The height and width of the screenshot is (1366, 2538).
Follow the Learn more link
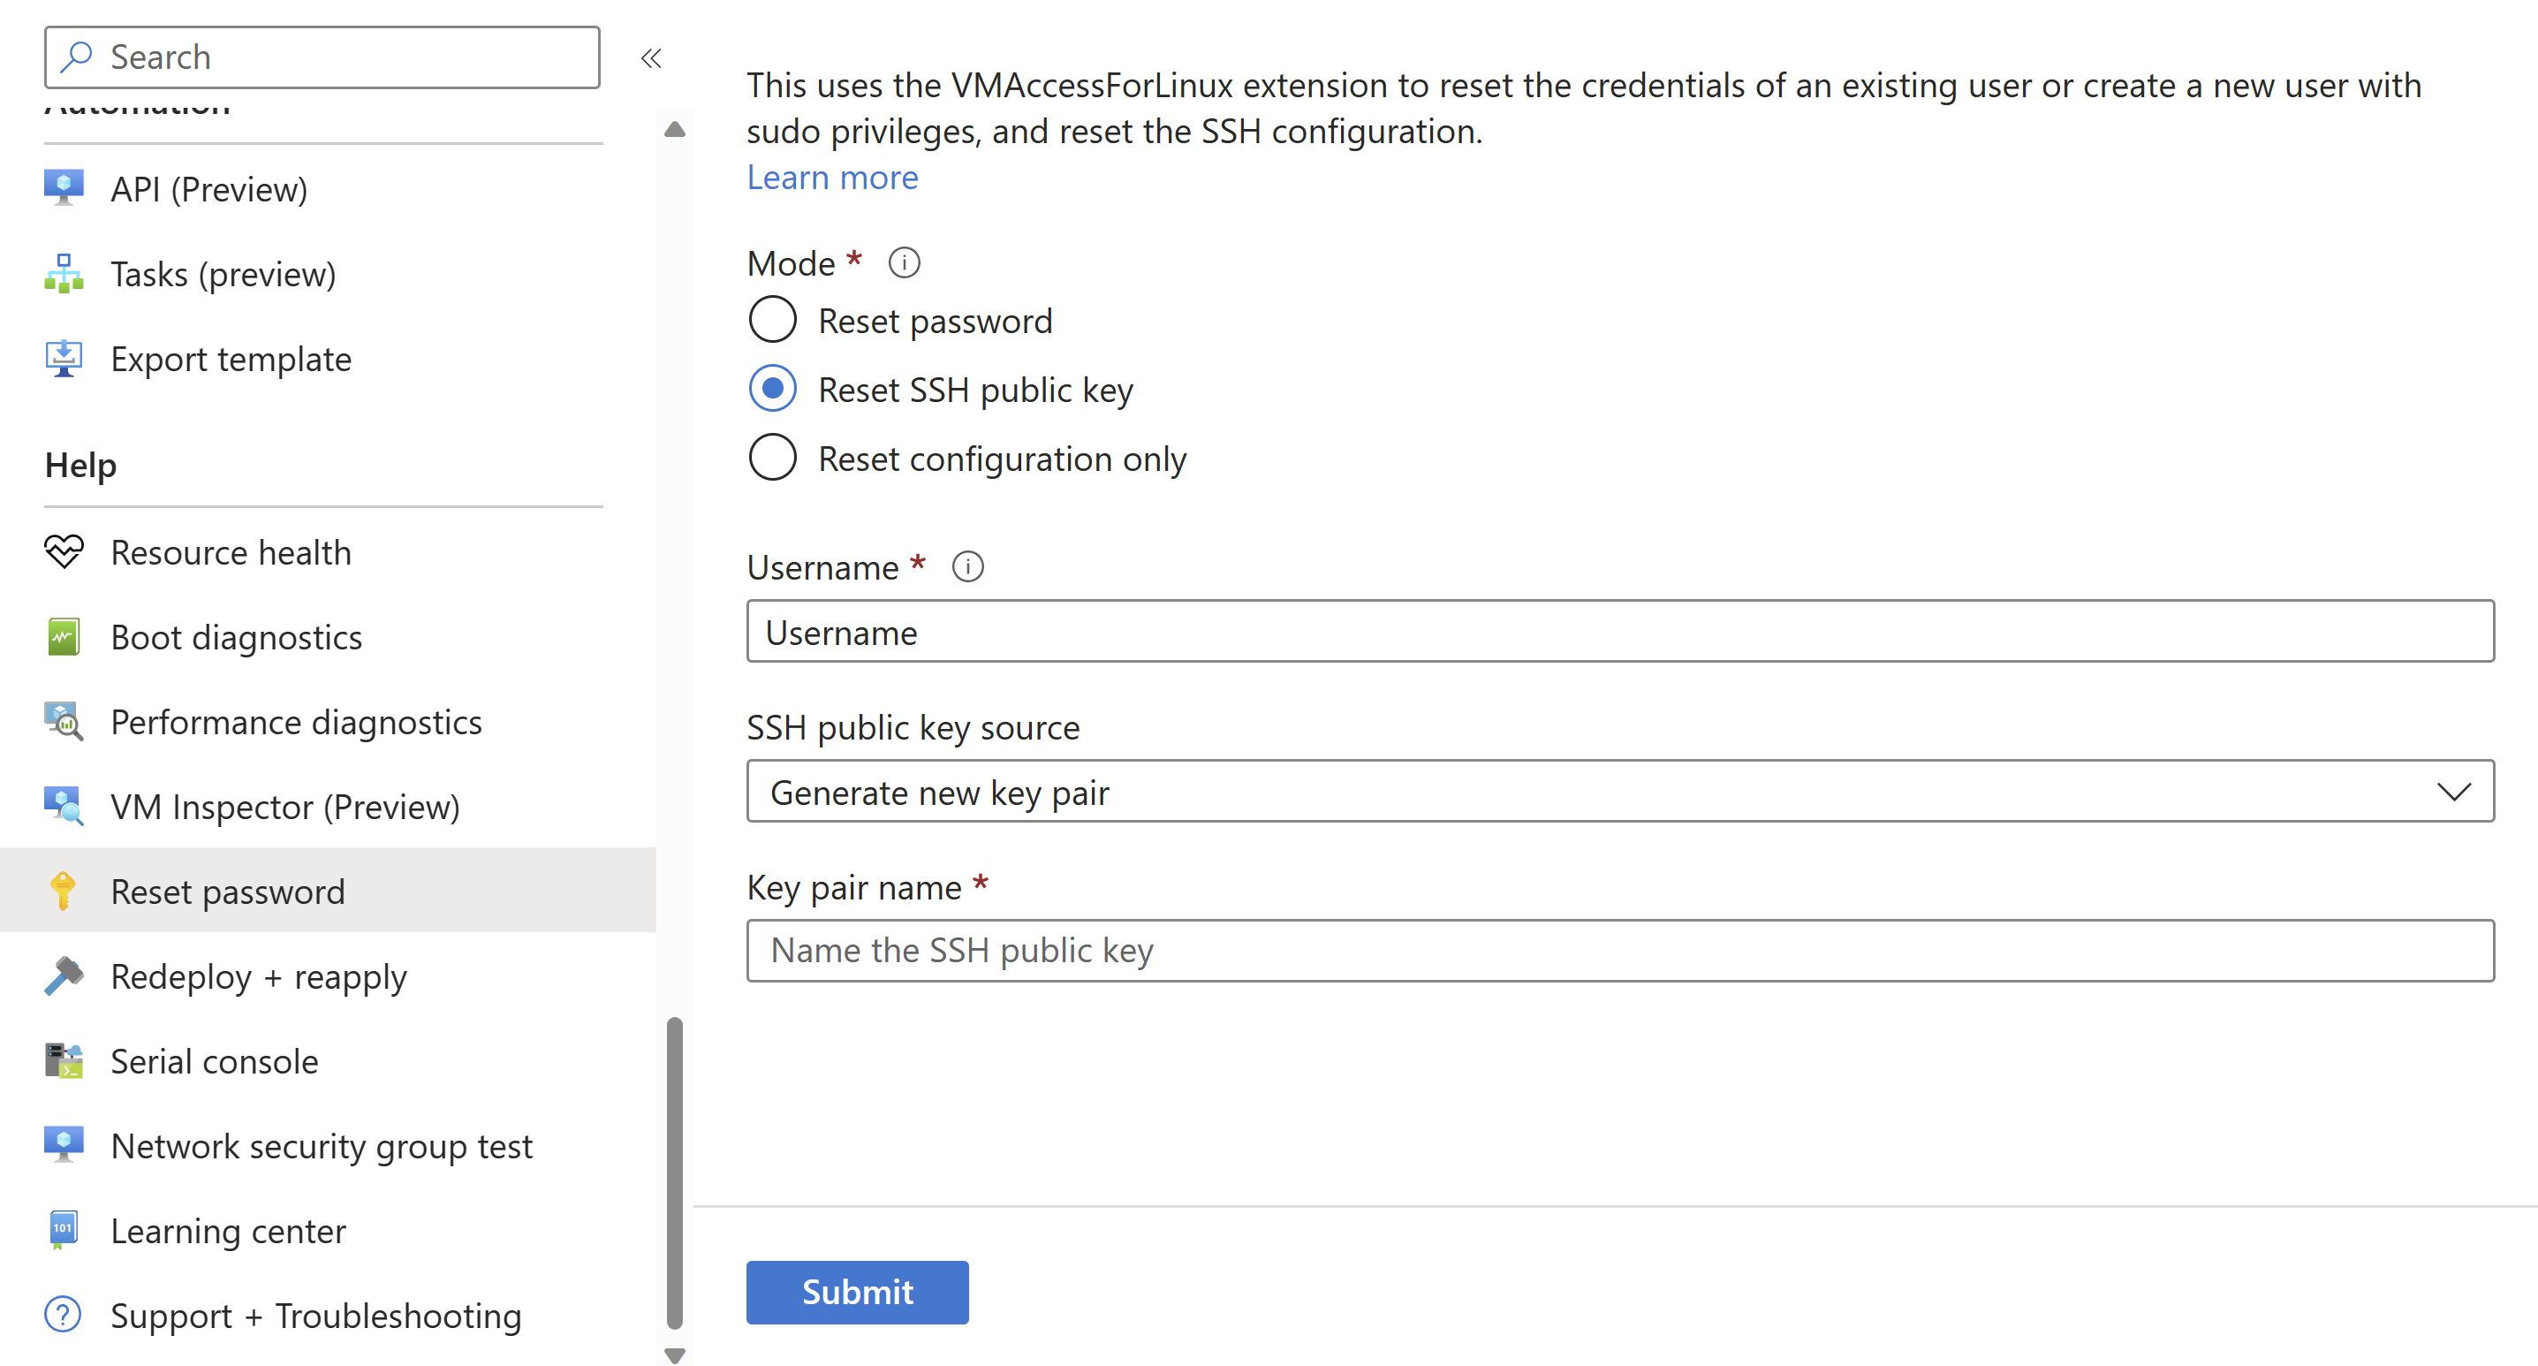tap(831, 178)
